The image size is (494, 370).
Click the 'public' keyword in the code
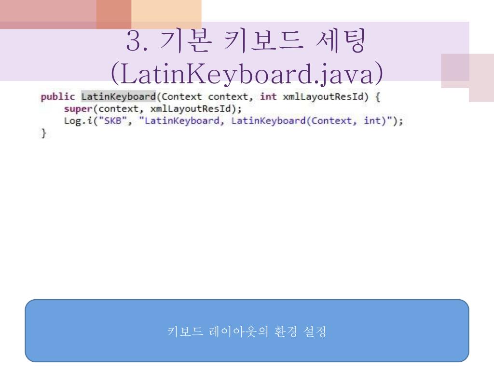tap(58, 96)
